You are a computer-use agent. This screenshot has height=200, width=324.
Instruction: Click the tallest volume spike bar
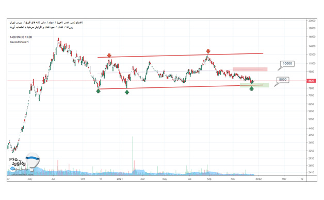pyautogui.click(x=133, y=155)
